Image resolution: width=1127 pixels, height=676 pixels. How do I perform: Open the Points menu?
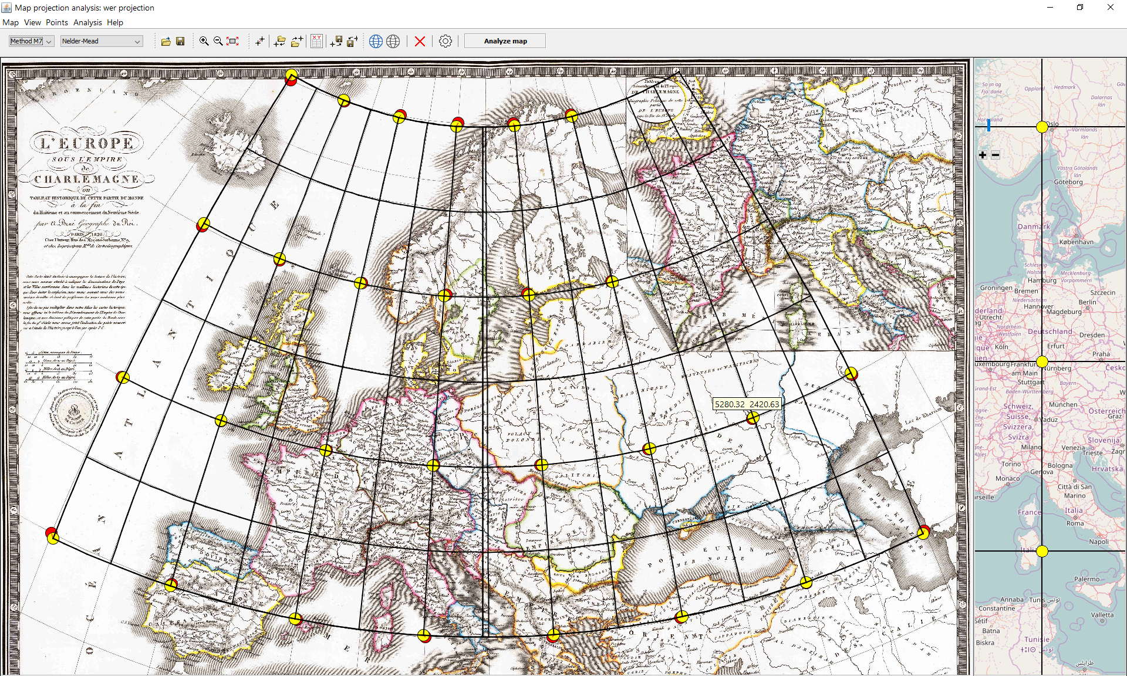tap(57, 22)
